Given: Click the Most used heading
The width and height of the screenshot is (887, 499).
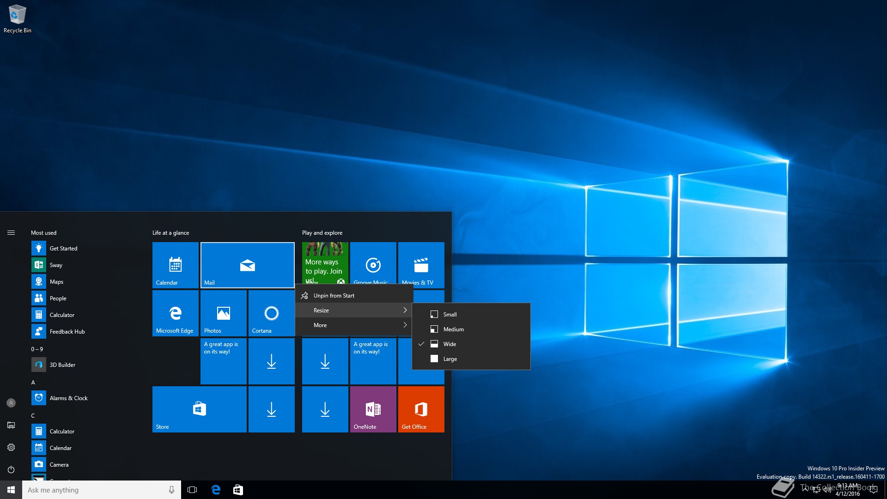Looking at the screenshot, I should click(x=44, y=233).
